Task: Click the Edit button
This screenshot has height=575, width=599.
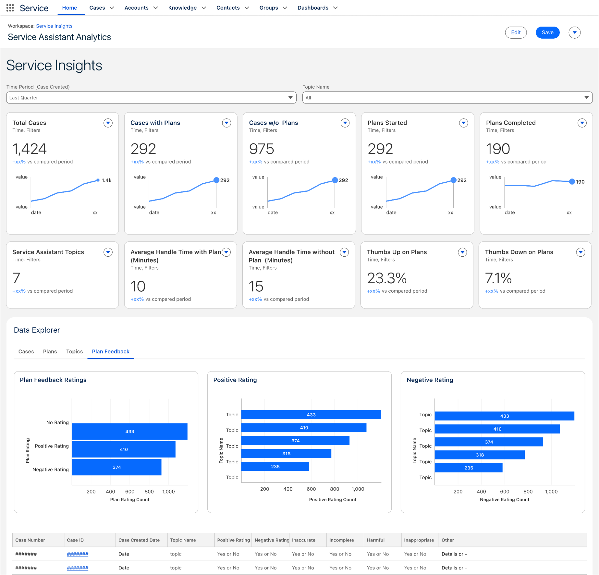Action: coord(516,33)
